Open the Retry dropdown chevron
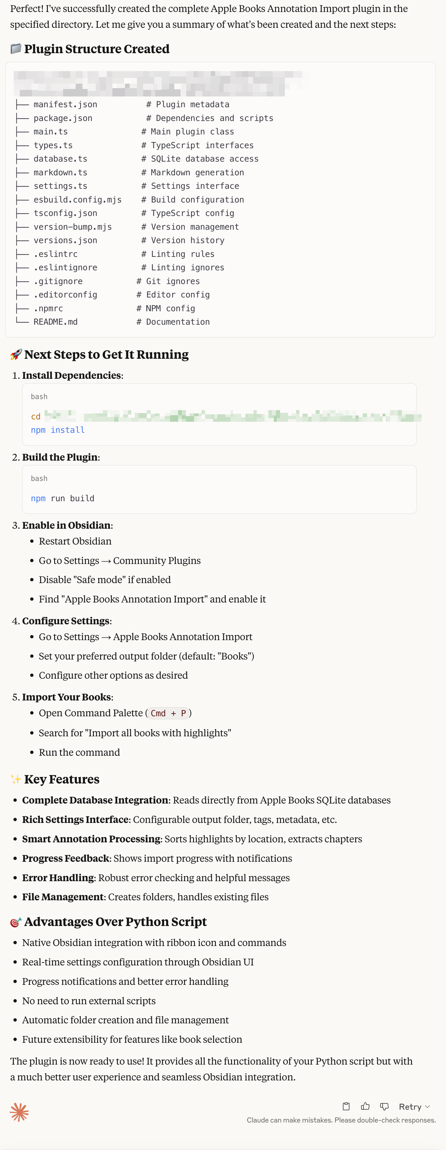Viewport: 446px width, 1150px height. point(428,1106)
